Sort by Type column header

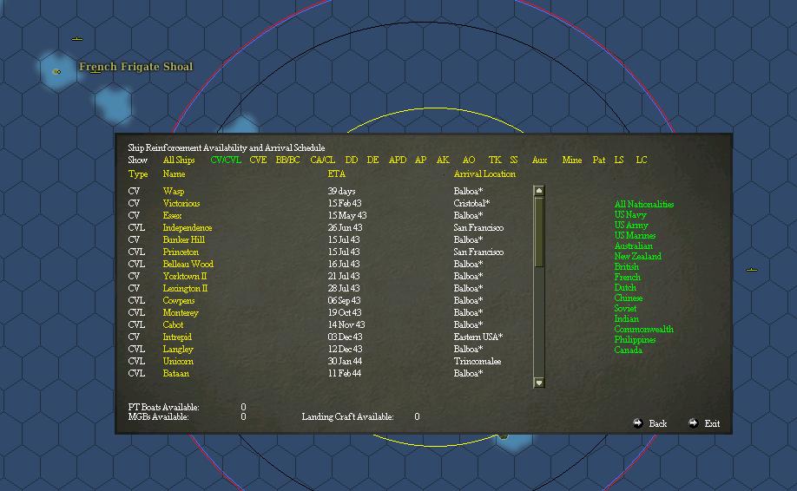[x=138, y=174]
